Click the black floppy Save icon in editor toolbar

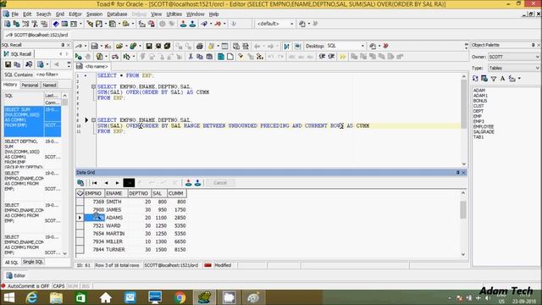pyautogui.click(x=149, y=46)
